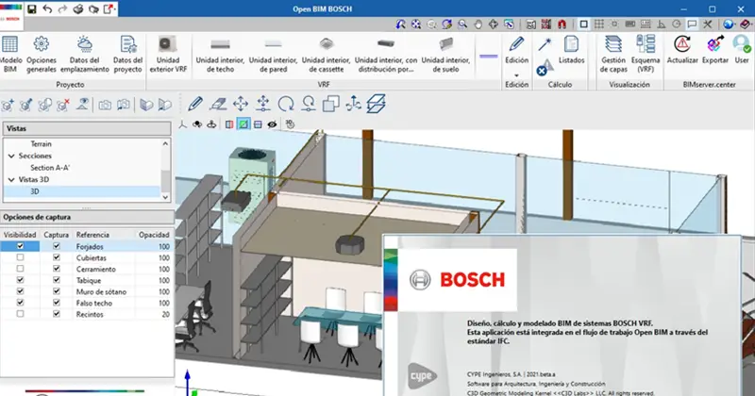Click Forjados opacity value 100

tap(164, 246)
